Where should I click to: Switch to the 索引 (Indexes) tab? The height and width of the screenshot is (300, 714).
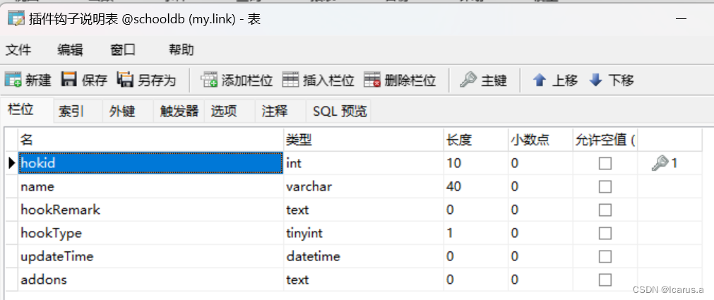[x=78, y=111]
